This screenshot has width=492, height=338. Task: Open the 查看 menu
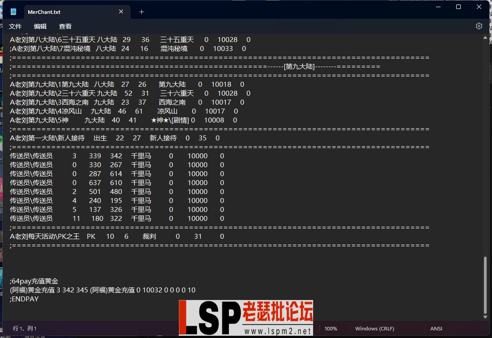pos(65,26)
